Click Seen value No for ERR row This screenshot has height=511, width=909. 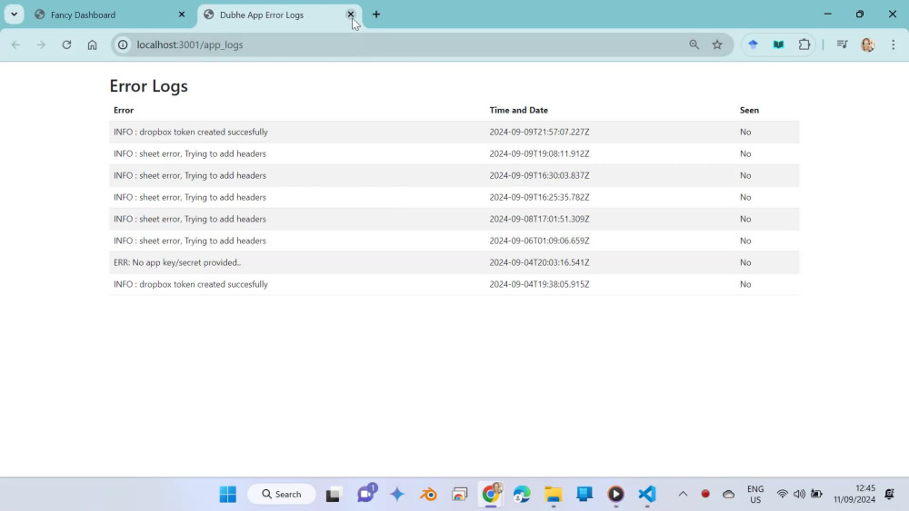(745, 262)
